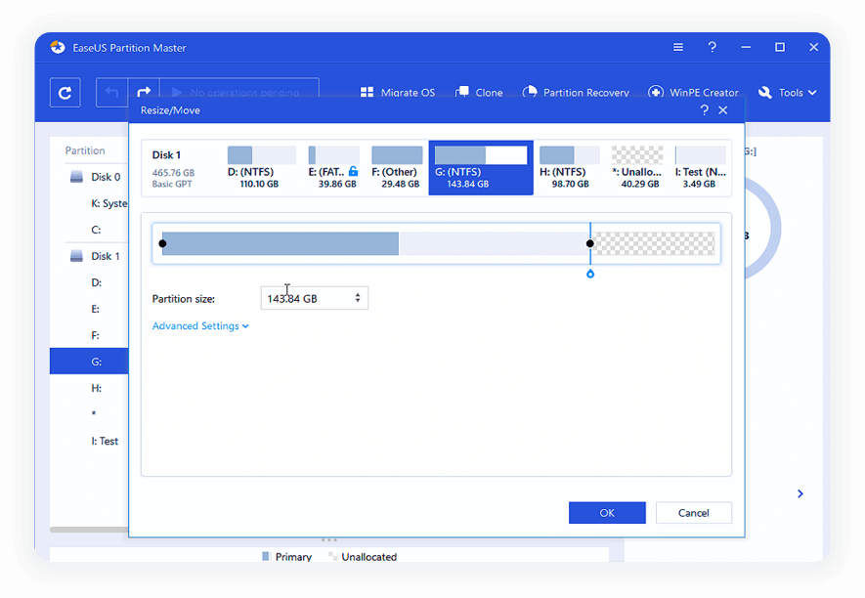The height and width of the screenshot is (598, 865).
Task: Open the Partition Recovery tool
Action: [x=576, y=93]
